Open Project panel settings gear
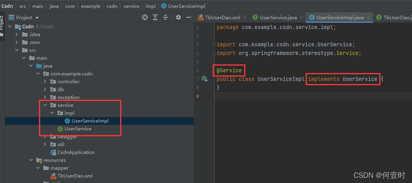412x183 pixels. (x=178, y=18)
